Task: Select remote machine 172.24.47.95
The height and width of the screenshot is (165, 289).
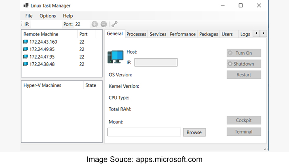Action: (x=42, y=57)
